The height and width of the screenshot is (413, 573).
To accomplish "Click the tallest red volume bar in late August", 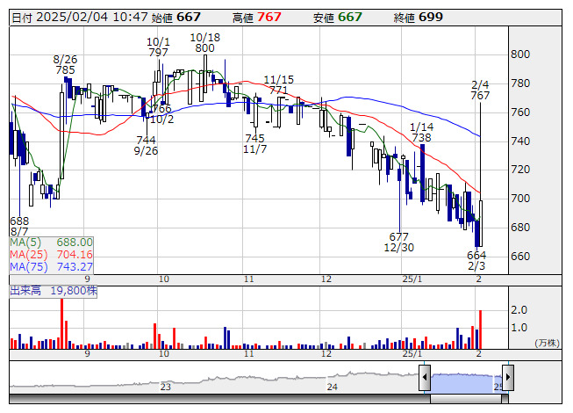I will coord(61,323).
